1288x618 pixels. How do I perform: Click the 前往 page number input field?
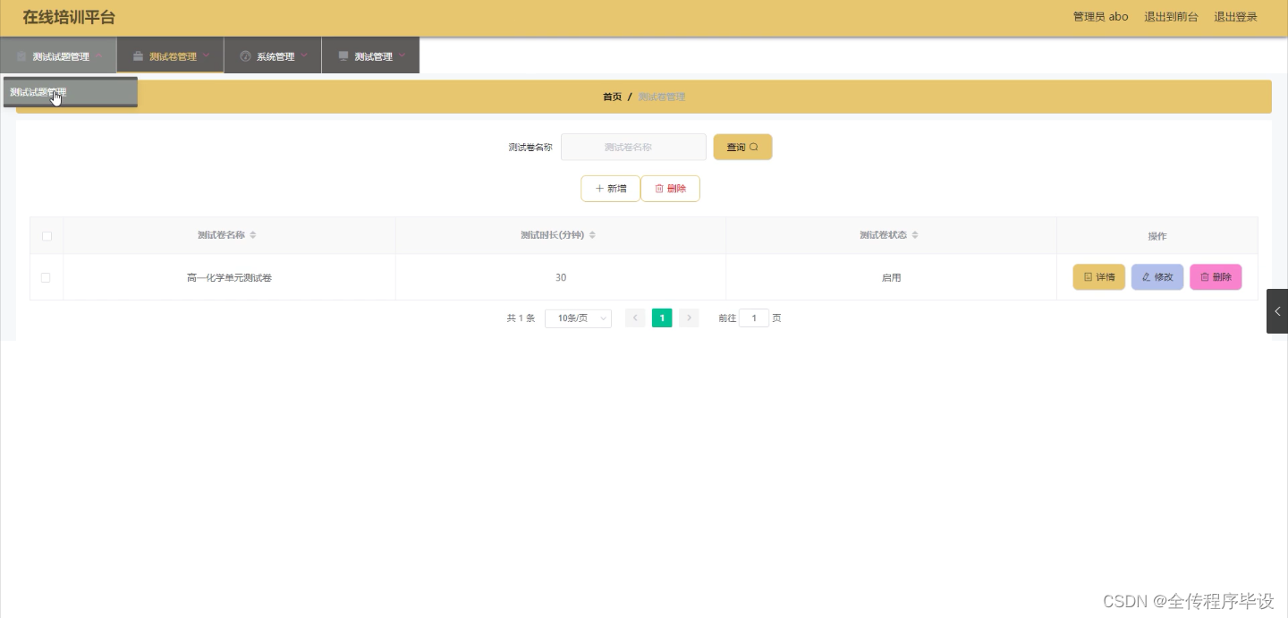[756, 317]
